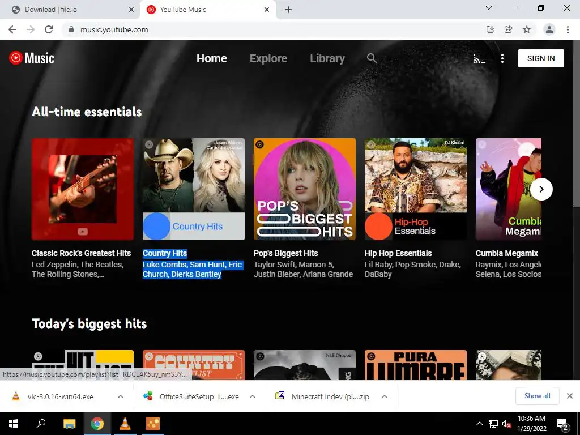Open the YouTube Music logo home link
The width and height of the screenshot is (580, 435).
pyautogui.click(x=32, y=58)
